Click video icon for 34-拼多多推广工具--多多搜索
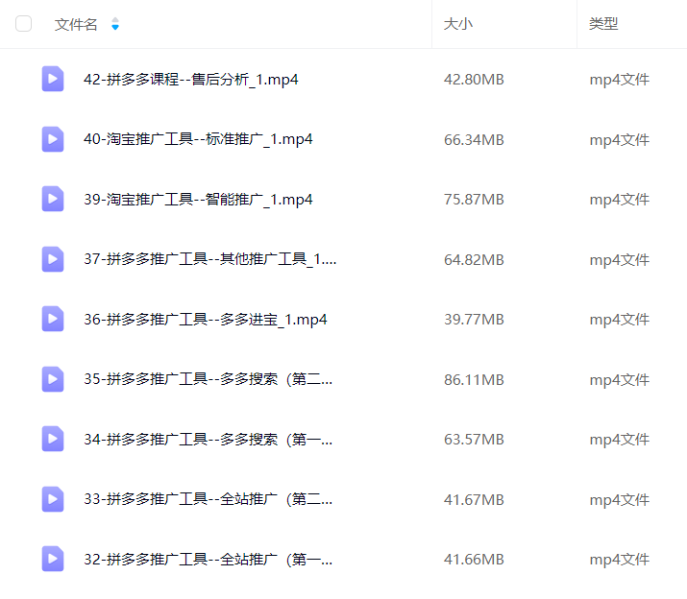The image size is (687, 599). 53,439
